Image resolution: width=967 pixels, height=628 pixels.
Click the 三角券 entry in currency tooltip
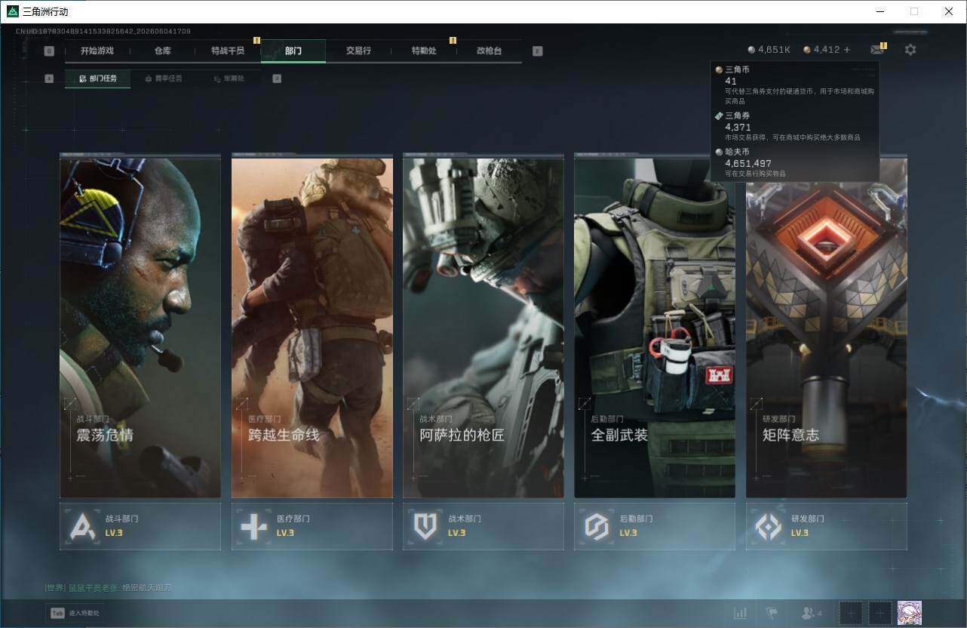point(795,126)
